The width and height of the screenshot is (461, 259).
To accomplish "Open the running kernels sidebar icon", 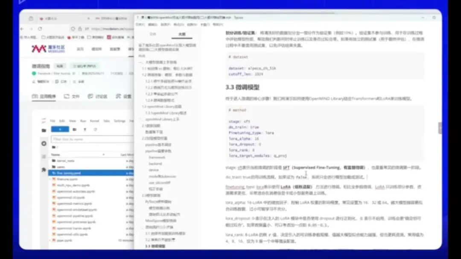I will pyautogui.click(x=44, y=144).
